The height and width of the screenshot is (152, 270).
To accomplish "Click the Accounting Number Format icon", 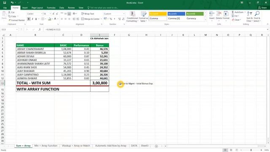I will 105,19.
